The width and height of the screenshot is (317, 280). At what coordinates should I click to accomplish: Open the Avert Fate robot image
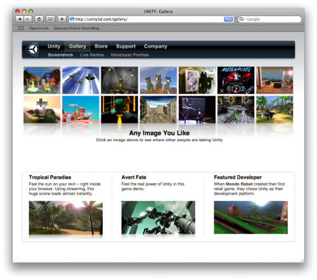click(x=158, y=217)
